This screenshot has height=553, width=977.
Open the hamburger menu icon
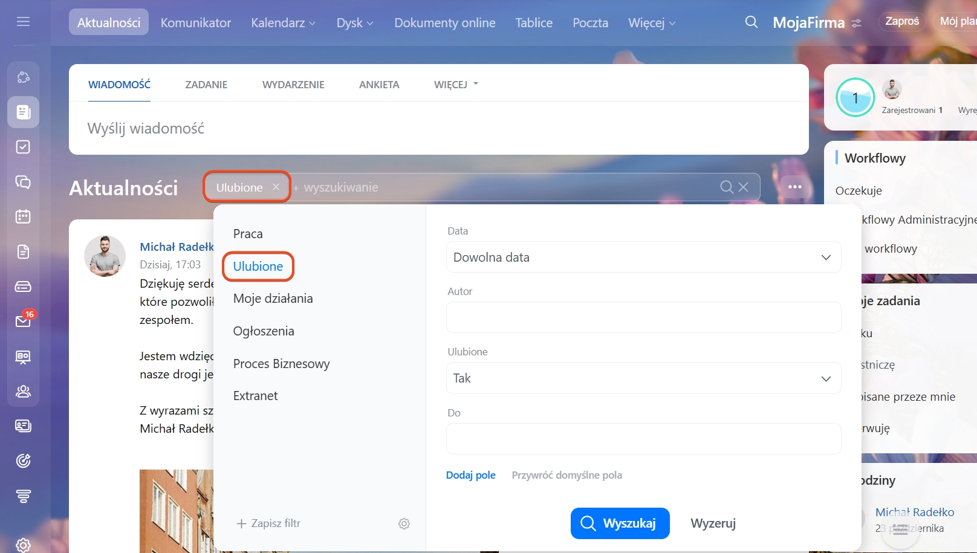tap(23, 22)
